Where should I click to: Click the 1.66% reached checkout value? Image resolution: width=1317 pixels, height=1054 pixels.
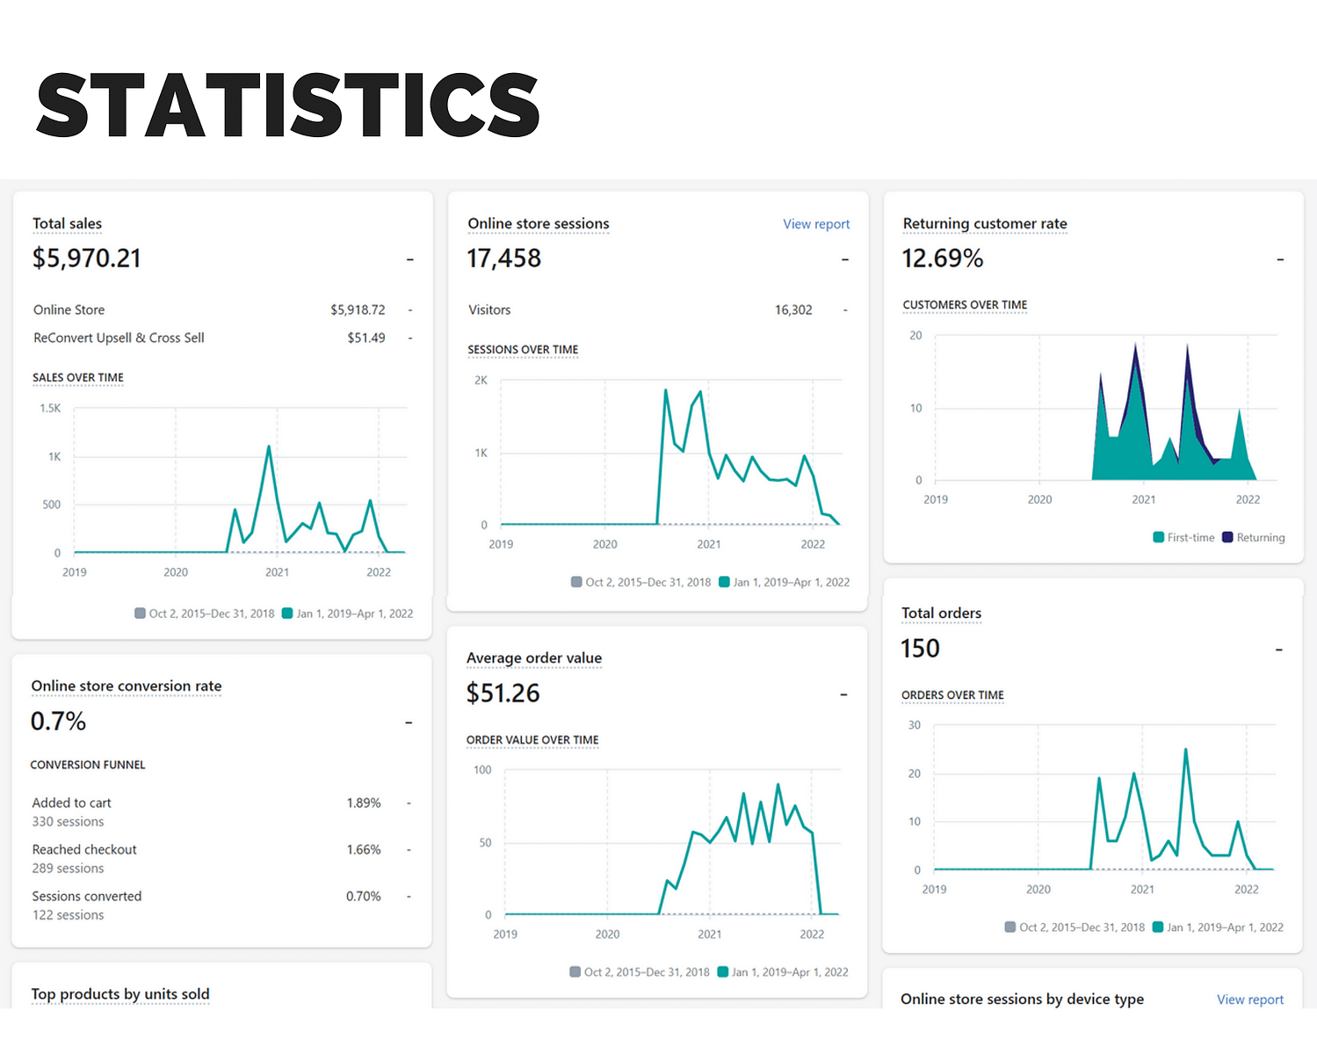(x=364, y=849)
